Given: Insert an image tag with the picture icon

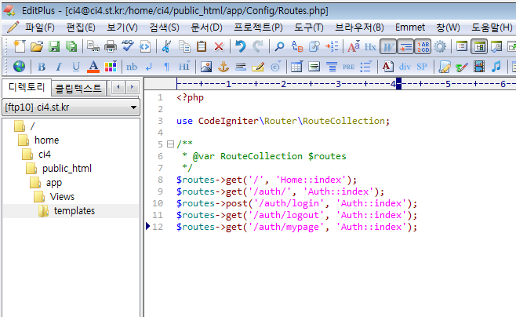Looking at the screenshot, I should coord(206,67).
